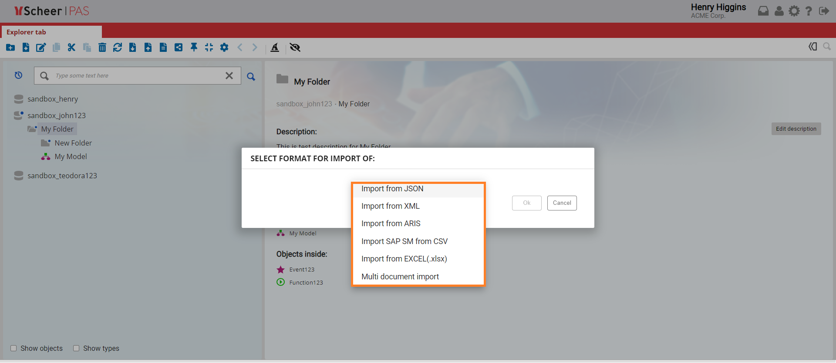Click the Edit description button
Image resolution: width=836 pixels, height=363 pixels.
tap(796, 129)
